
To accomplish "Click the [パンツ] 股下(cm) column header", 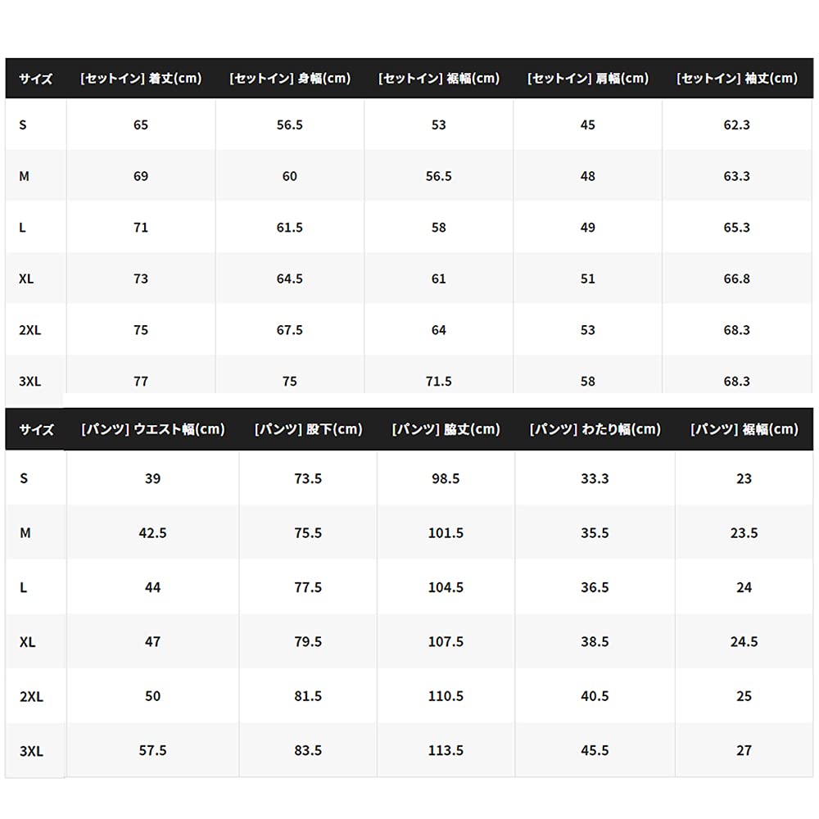I will (308, 429).
